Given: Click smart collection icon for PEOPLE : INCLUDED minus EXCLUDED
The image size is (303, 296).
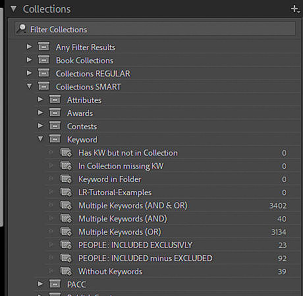Looking at the screenshot, I should point(67,258).
